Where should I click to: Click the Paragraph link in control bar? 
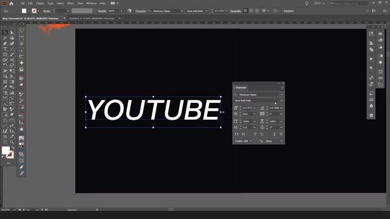point(235,11)
